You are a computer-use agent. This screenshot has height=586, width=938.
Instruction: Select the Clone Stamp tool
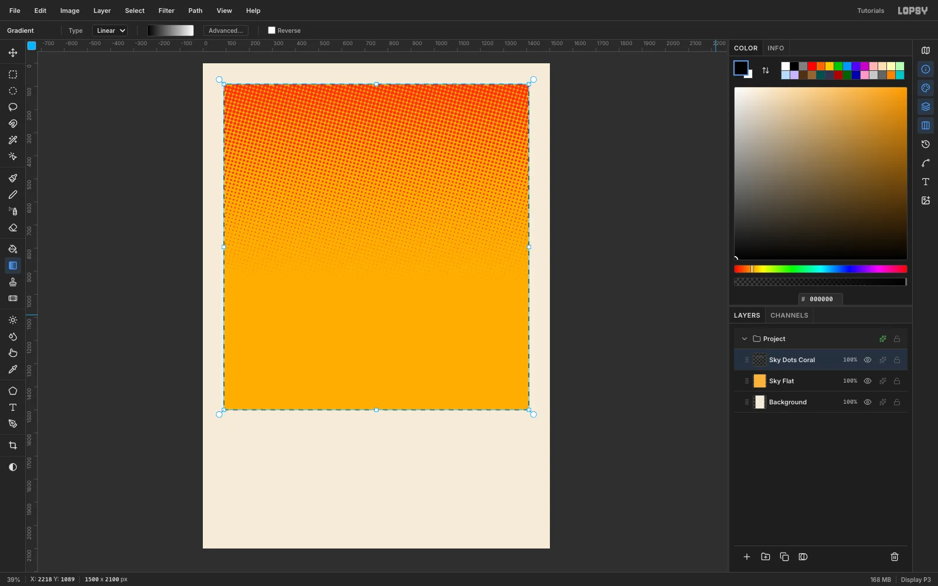click(x=13, y=282)
